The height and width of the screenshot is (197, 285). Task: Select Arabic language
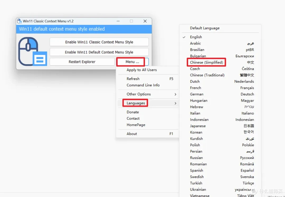220,44
